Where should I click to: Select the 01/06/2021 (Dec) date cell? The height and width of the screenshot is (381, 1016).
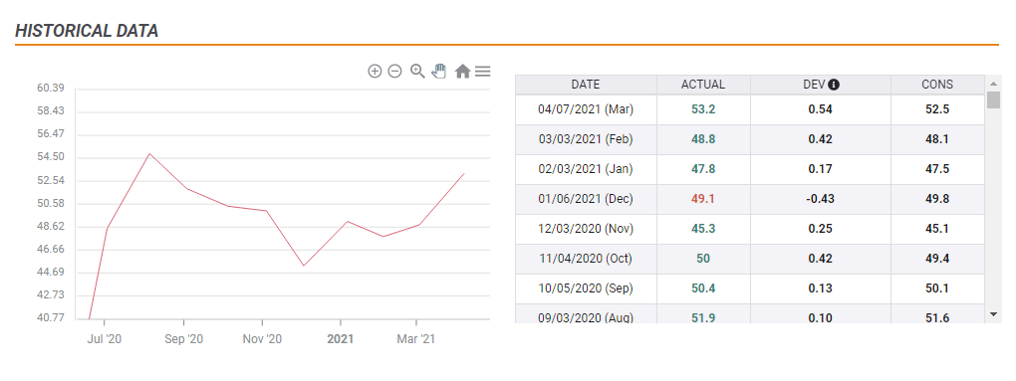click(x=586, y=199)
